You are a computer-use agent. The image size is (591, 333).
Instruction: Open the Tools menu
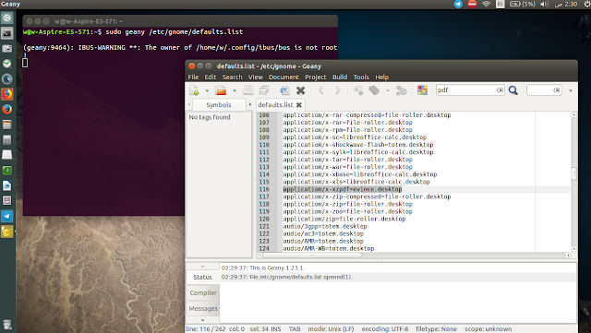[361, 77]
